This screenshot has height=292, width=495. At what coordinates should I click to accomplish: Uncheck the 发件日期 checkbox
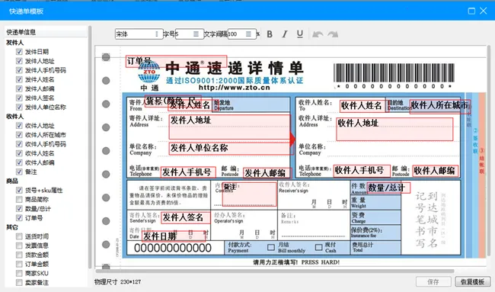tap(19, 52)
